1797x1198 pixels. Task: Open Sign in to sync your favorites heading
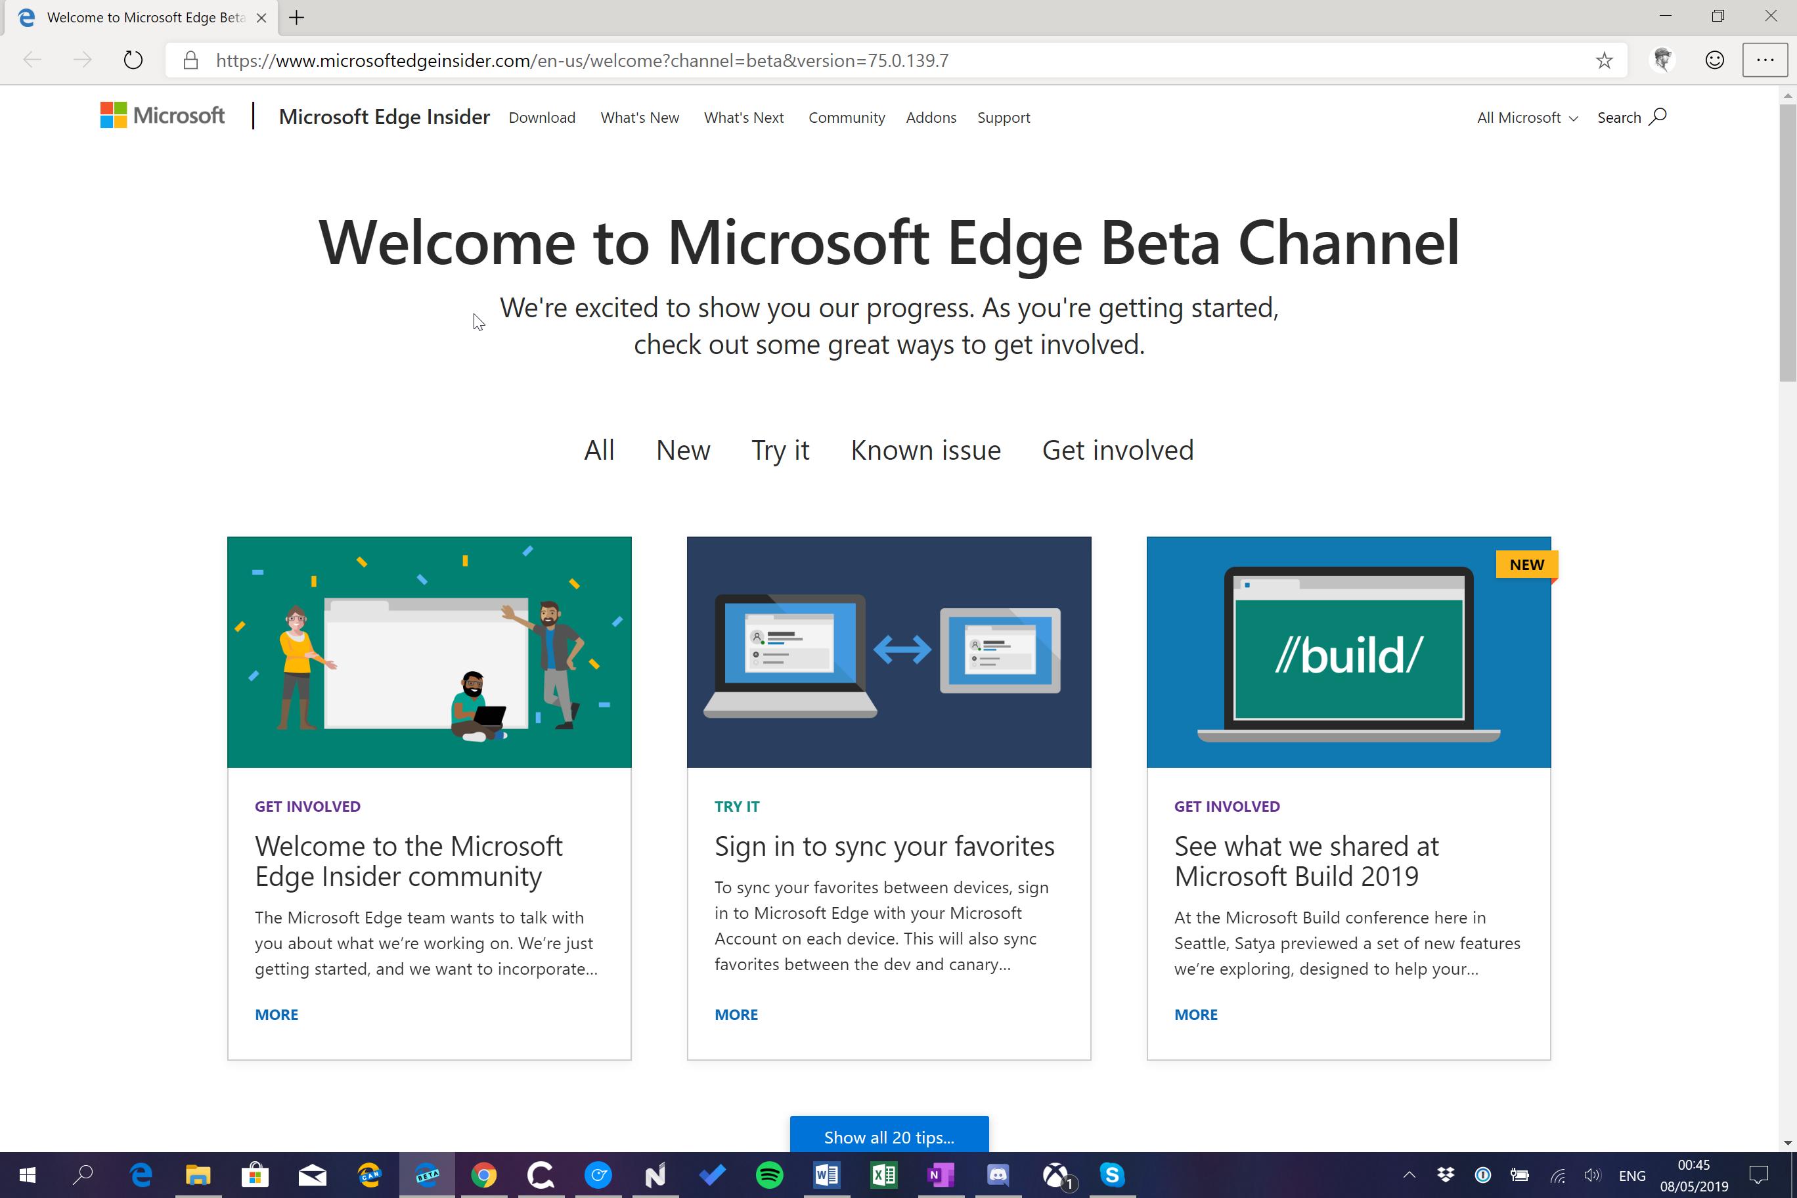coord(885,847)
